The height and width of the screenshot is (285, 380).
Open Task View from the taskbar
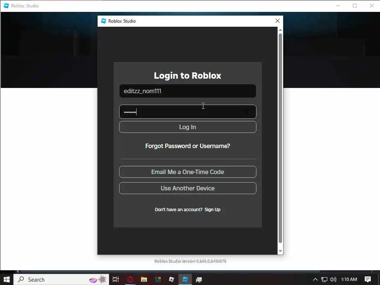pos(116,279)
